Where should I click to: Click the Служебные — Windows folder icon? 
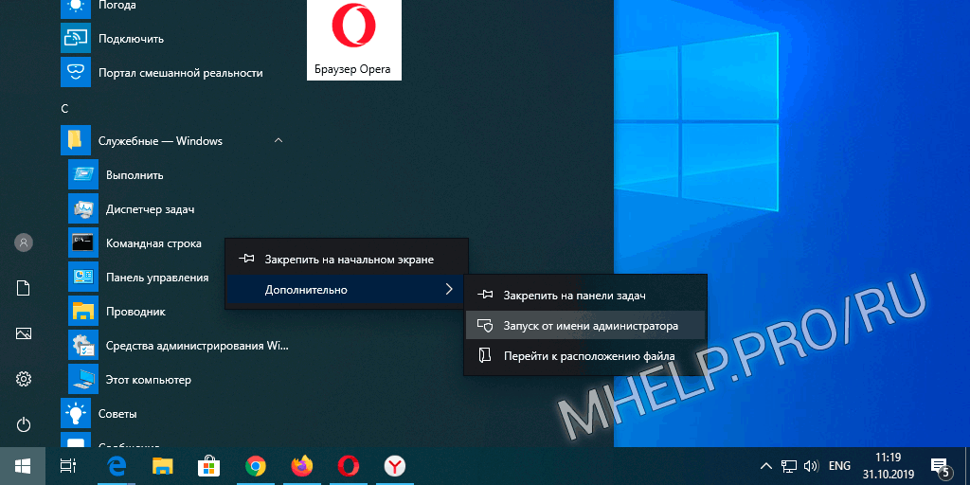[x=76, y=140]
